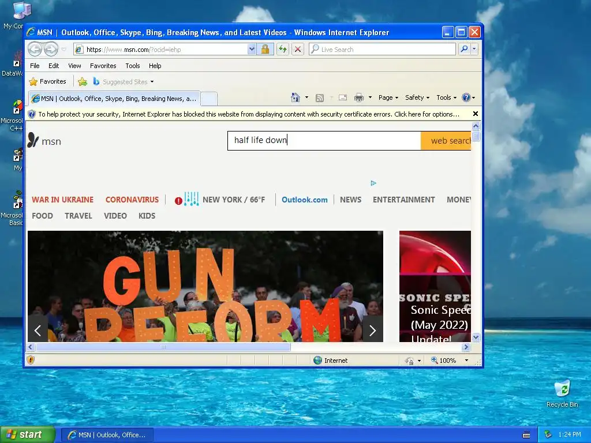Click the address bar URL field
The image size is (591, 443).
(161, 50)
